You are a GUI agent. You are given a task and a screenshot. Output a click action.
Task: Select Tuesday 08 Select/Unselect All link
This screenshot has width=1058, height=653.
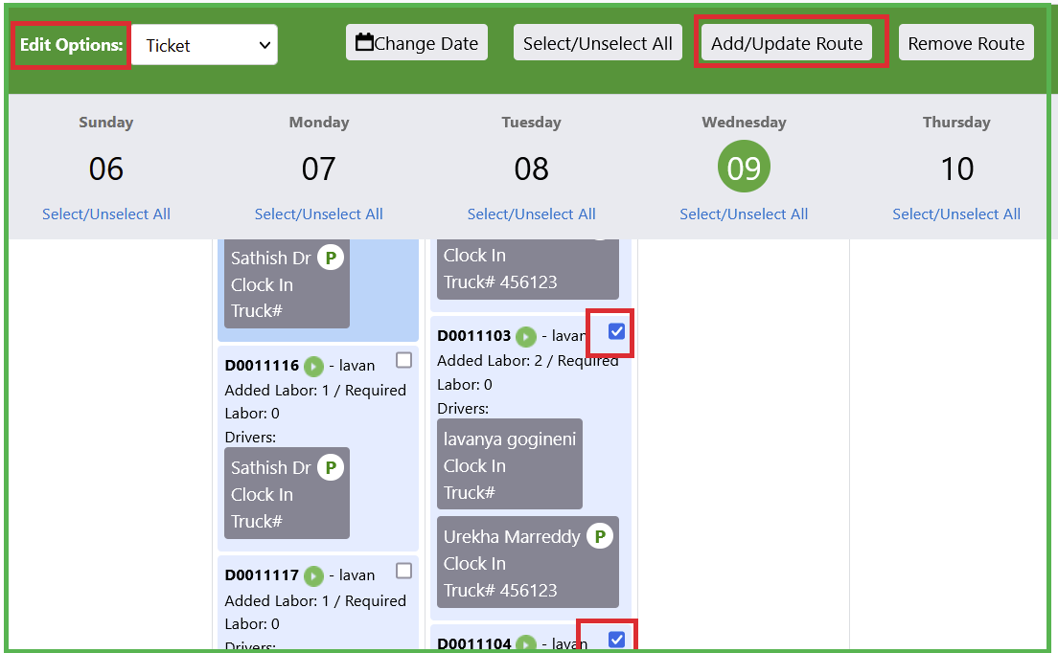point(531,214)
